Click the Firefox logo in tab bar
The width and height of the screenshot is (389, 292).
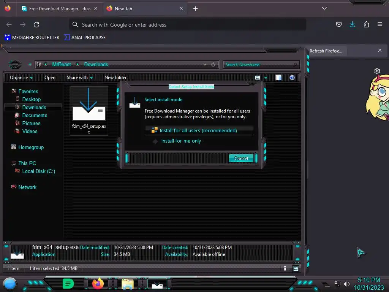click(8, 8)
